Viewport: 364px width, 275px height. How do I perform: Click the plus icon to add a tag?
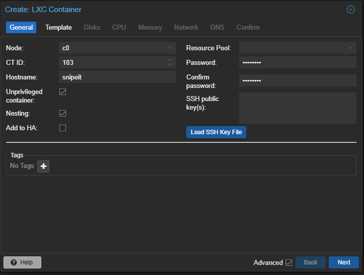[43, 166]
